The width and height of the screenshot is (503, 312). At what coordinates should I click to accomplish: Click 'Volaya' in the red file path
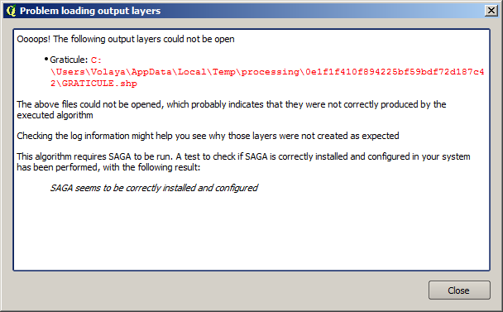click(108, 71)
